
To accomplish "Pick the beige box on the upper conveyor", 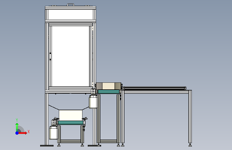I will tap(108, 86).
